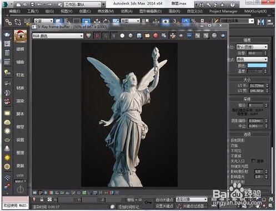
Task: Open the reference coordinate 视图 dropdown
Action: [131, 21]
